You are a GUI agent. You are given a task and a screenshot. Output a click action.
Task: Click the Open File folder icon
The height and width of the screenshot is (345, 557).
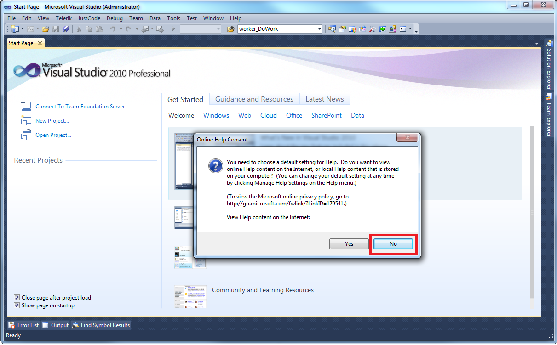click(46, 29)
